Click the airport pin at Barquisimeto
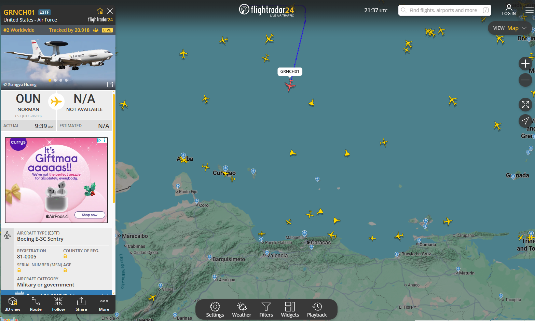 tap(210, 257)
